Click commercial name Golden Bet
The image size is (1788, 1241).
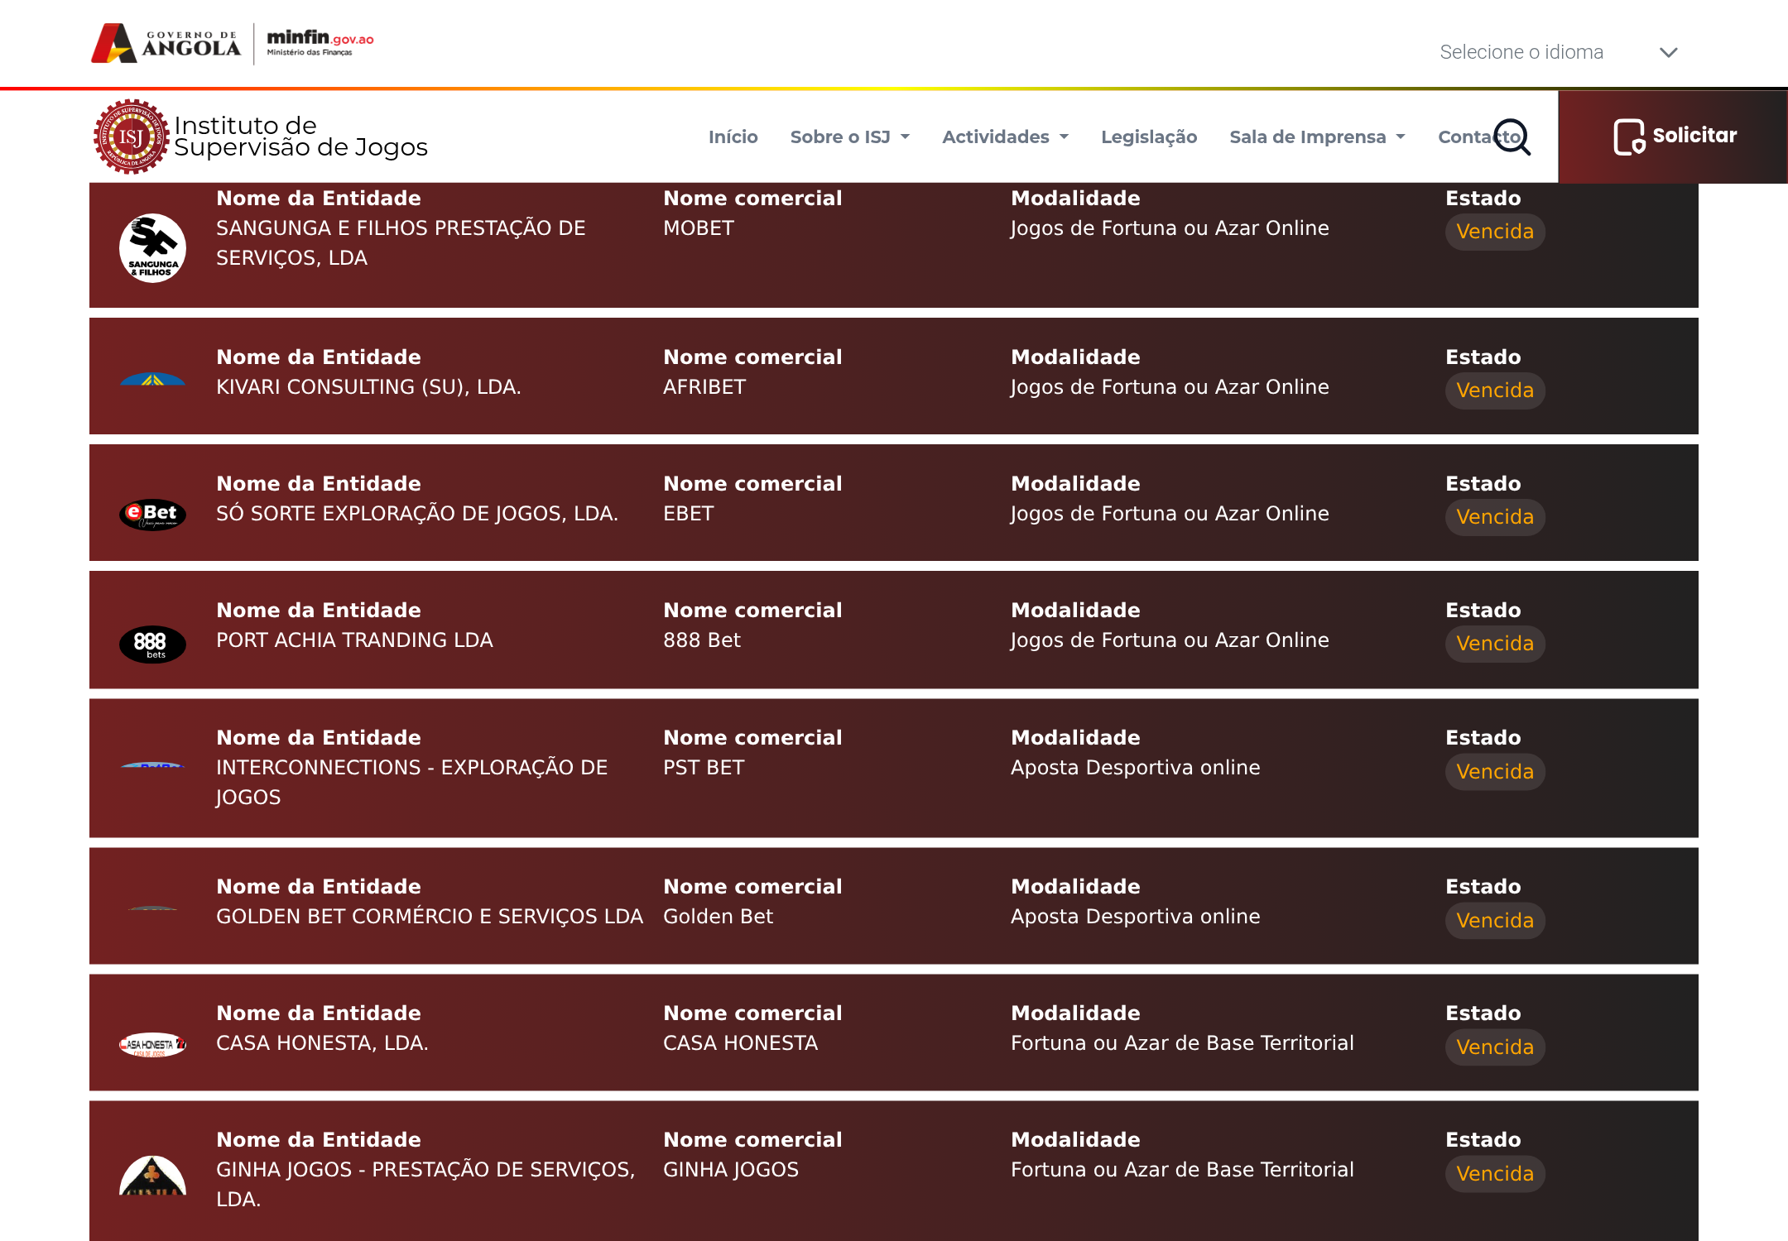pos(718,917)
